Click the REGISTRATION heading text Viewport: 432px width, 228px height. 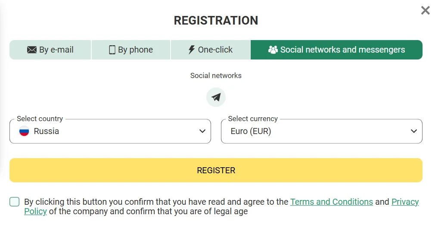tap(216, 20)
